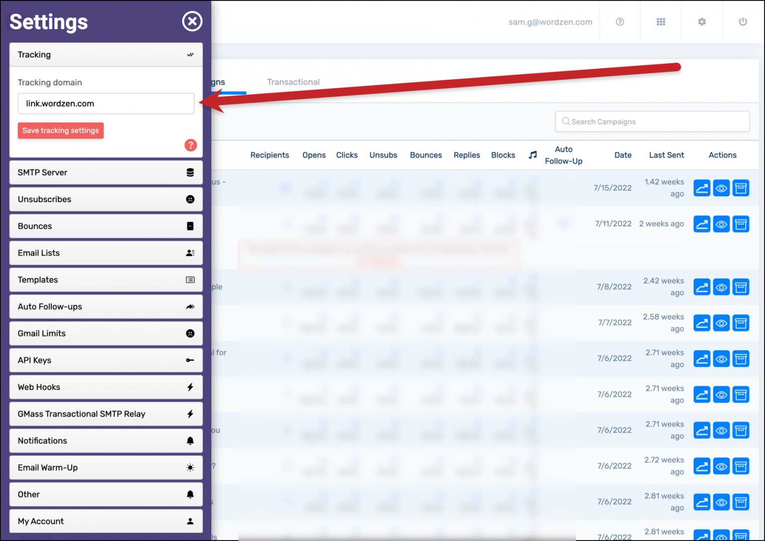Open the My Account settings item

click(x=106, y=521)
